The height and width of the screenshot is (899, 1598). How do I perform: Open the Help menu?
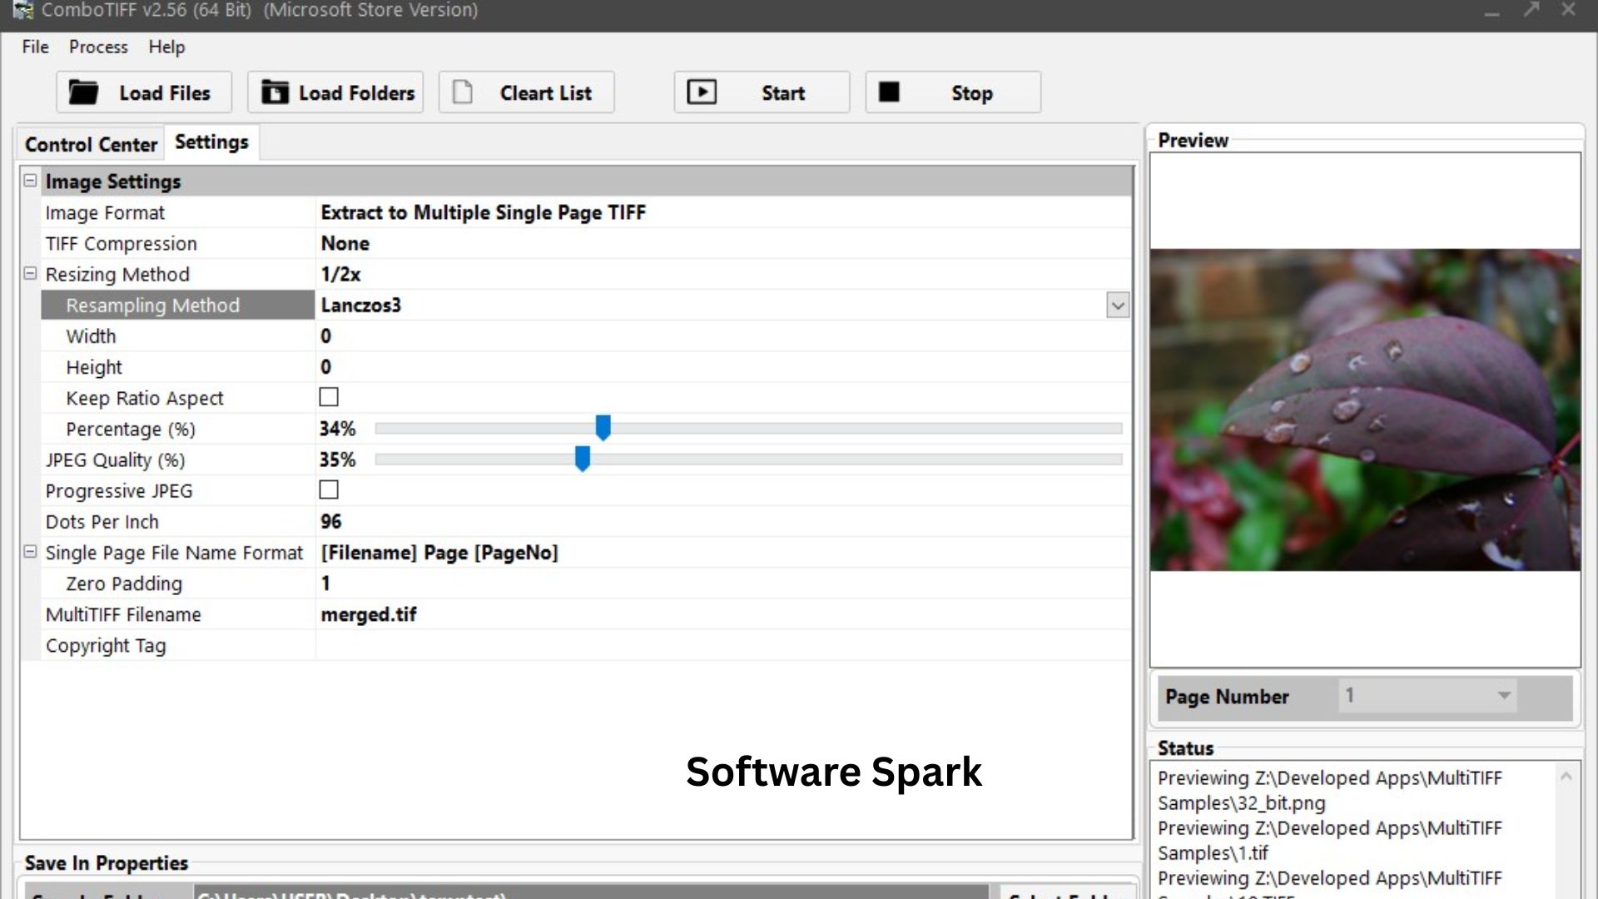click(x=166, y=47)
